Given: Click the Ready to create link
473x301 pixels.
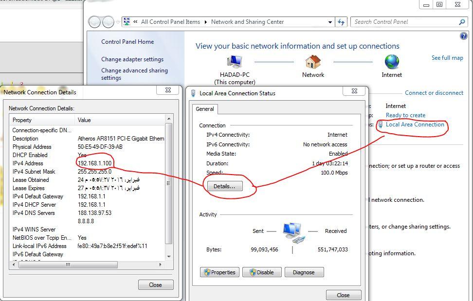Looking at the screenshot, I should [405, 115].
